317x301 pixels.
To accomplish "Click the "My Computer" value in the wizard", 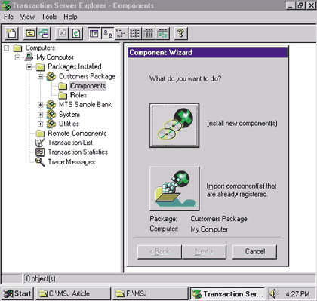I will coord(209,229).
